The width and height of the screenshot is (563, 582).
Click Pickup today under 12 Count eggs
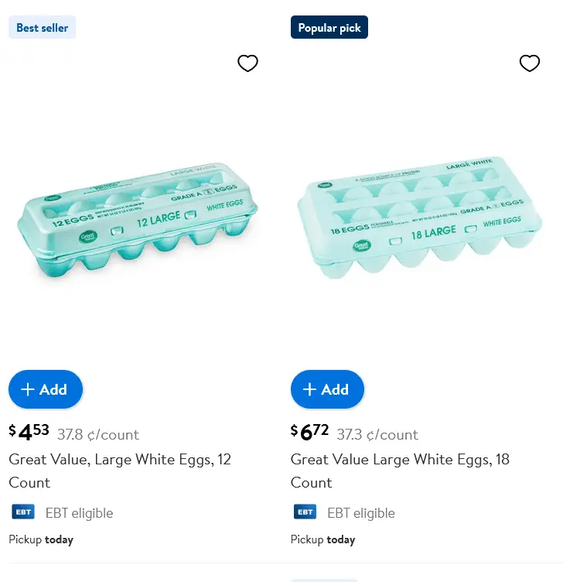[41, 539]
